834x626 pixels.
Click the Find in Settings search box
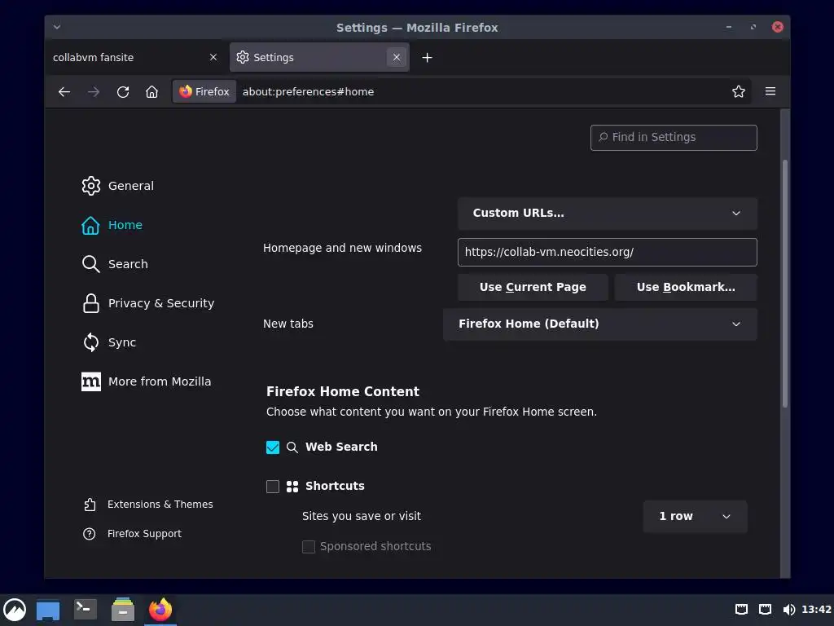pyautogui.click(x=674, y=137)
